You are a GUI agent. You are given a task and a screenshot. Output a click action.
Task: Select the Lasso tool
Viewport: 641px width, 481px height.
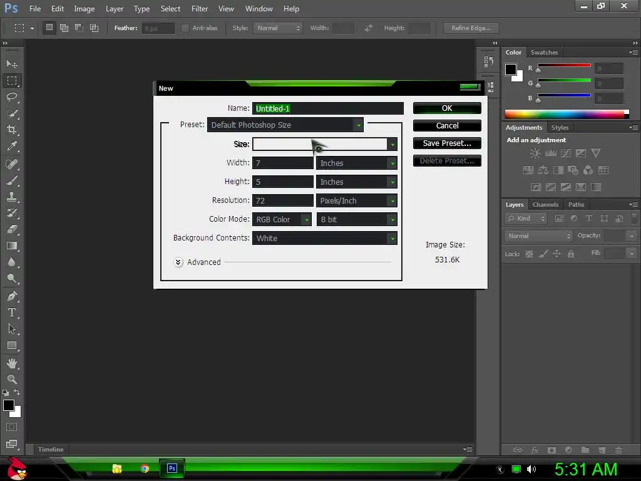(x=12, y=97)
